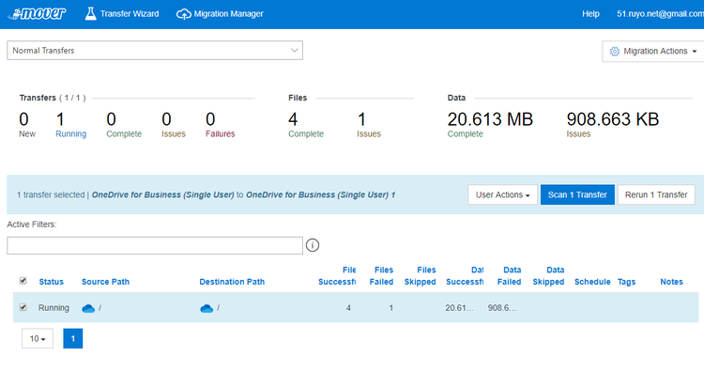Filter by New transfers count
The width and height of the screenshot is (704, 371).
click(x=27, y=124)
